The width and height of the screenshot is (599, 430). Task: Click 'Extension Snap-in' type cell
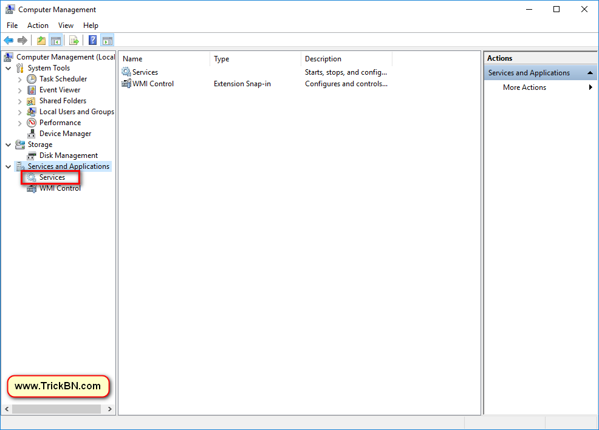(242, 84)
